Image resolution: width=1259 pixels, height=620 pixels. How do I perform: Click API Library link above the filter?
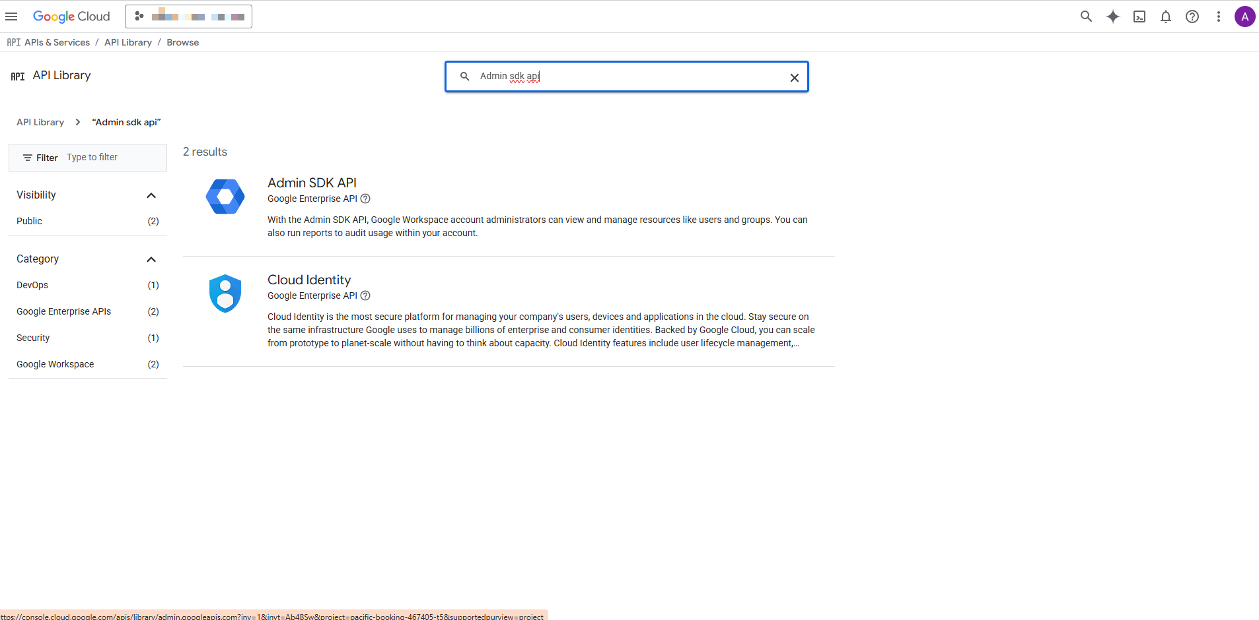click(40, 122)
